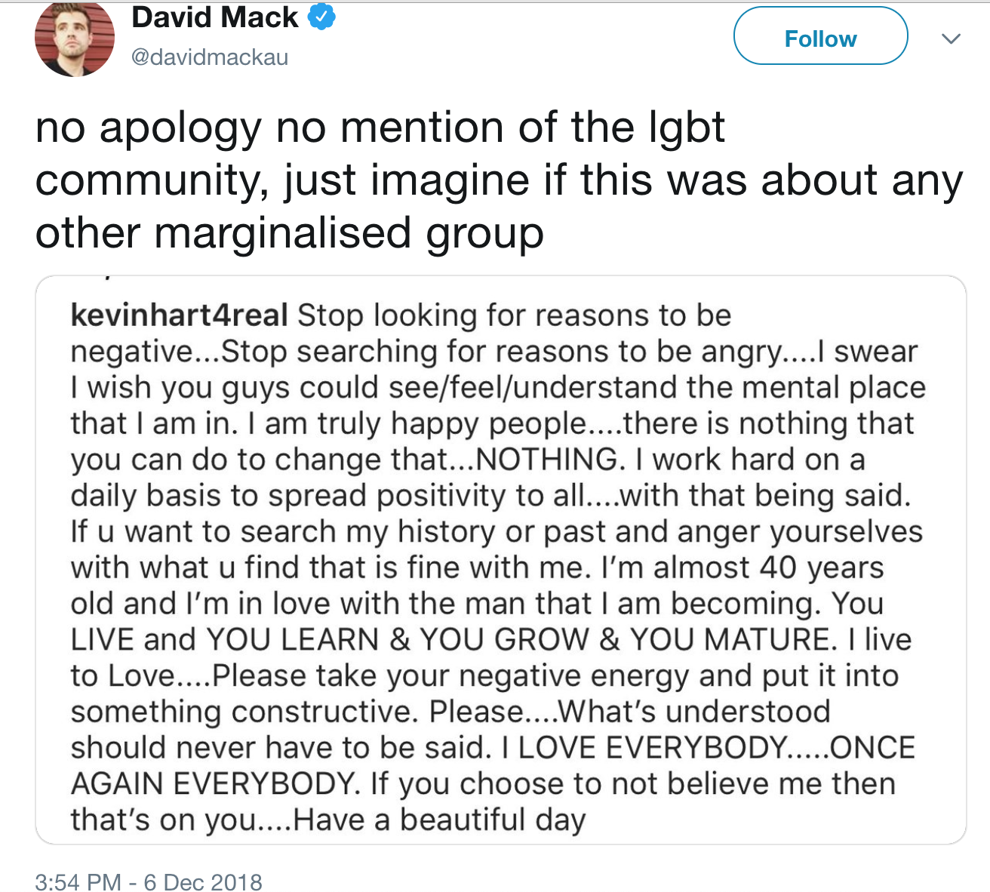Select the kevinhart4real username in embedded image
The image size is (990, 892).
pyautogui.click(x=179, y=315)
